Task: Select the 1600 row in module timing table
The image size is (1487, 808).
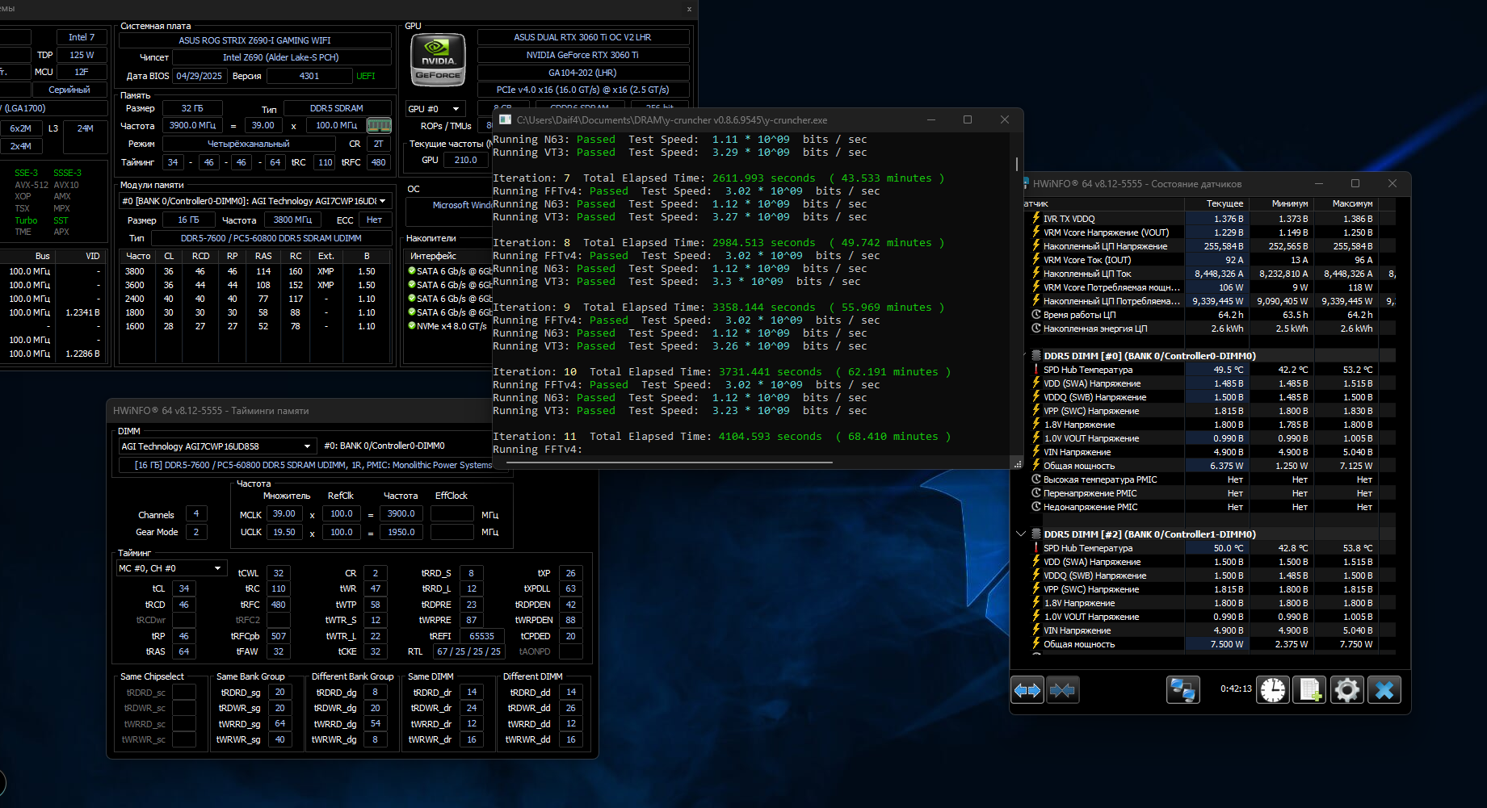Action: coord(254,326)
